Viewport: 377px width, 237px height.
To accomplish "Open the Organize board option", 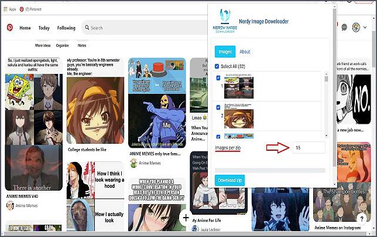I will pyautogui.click(x=62, y=45).
